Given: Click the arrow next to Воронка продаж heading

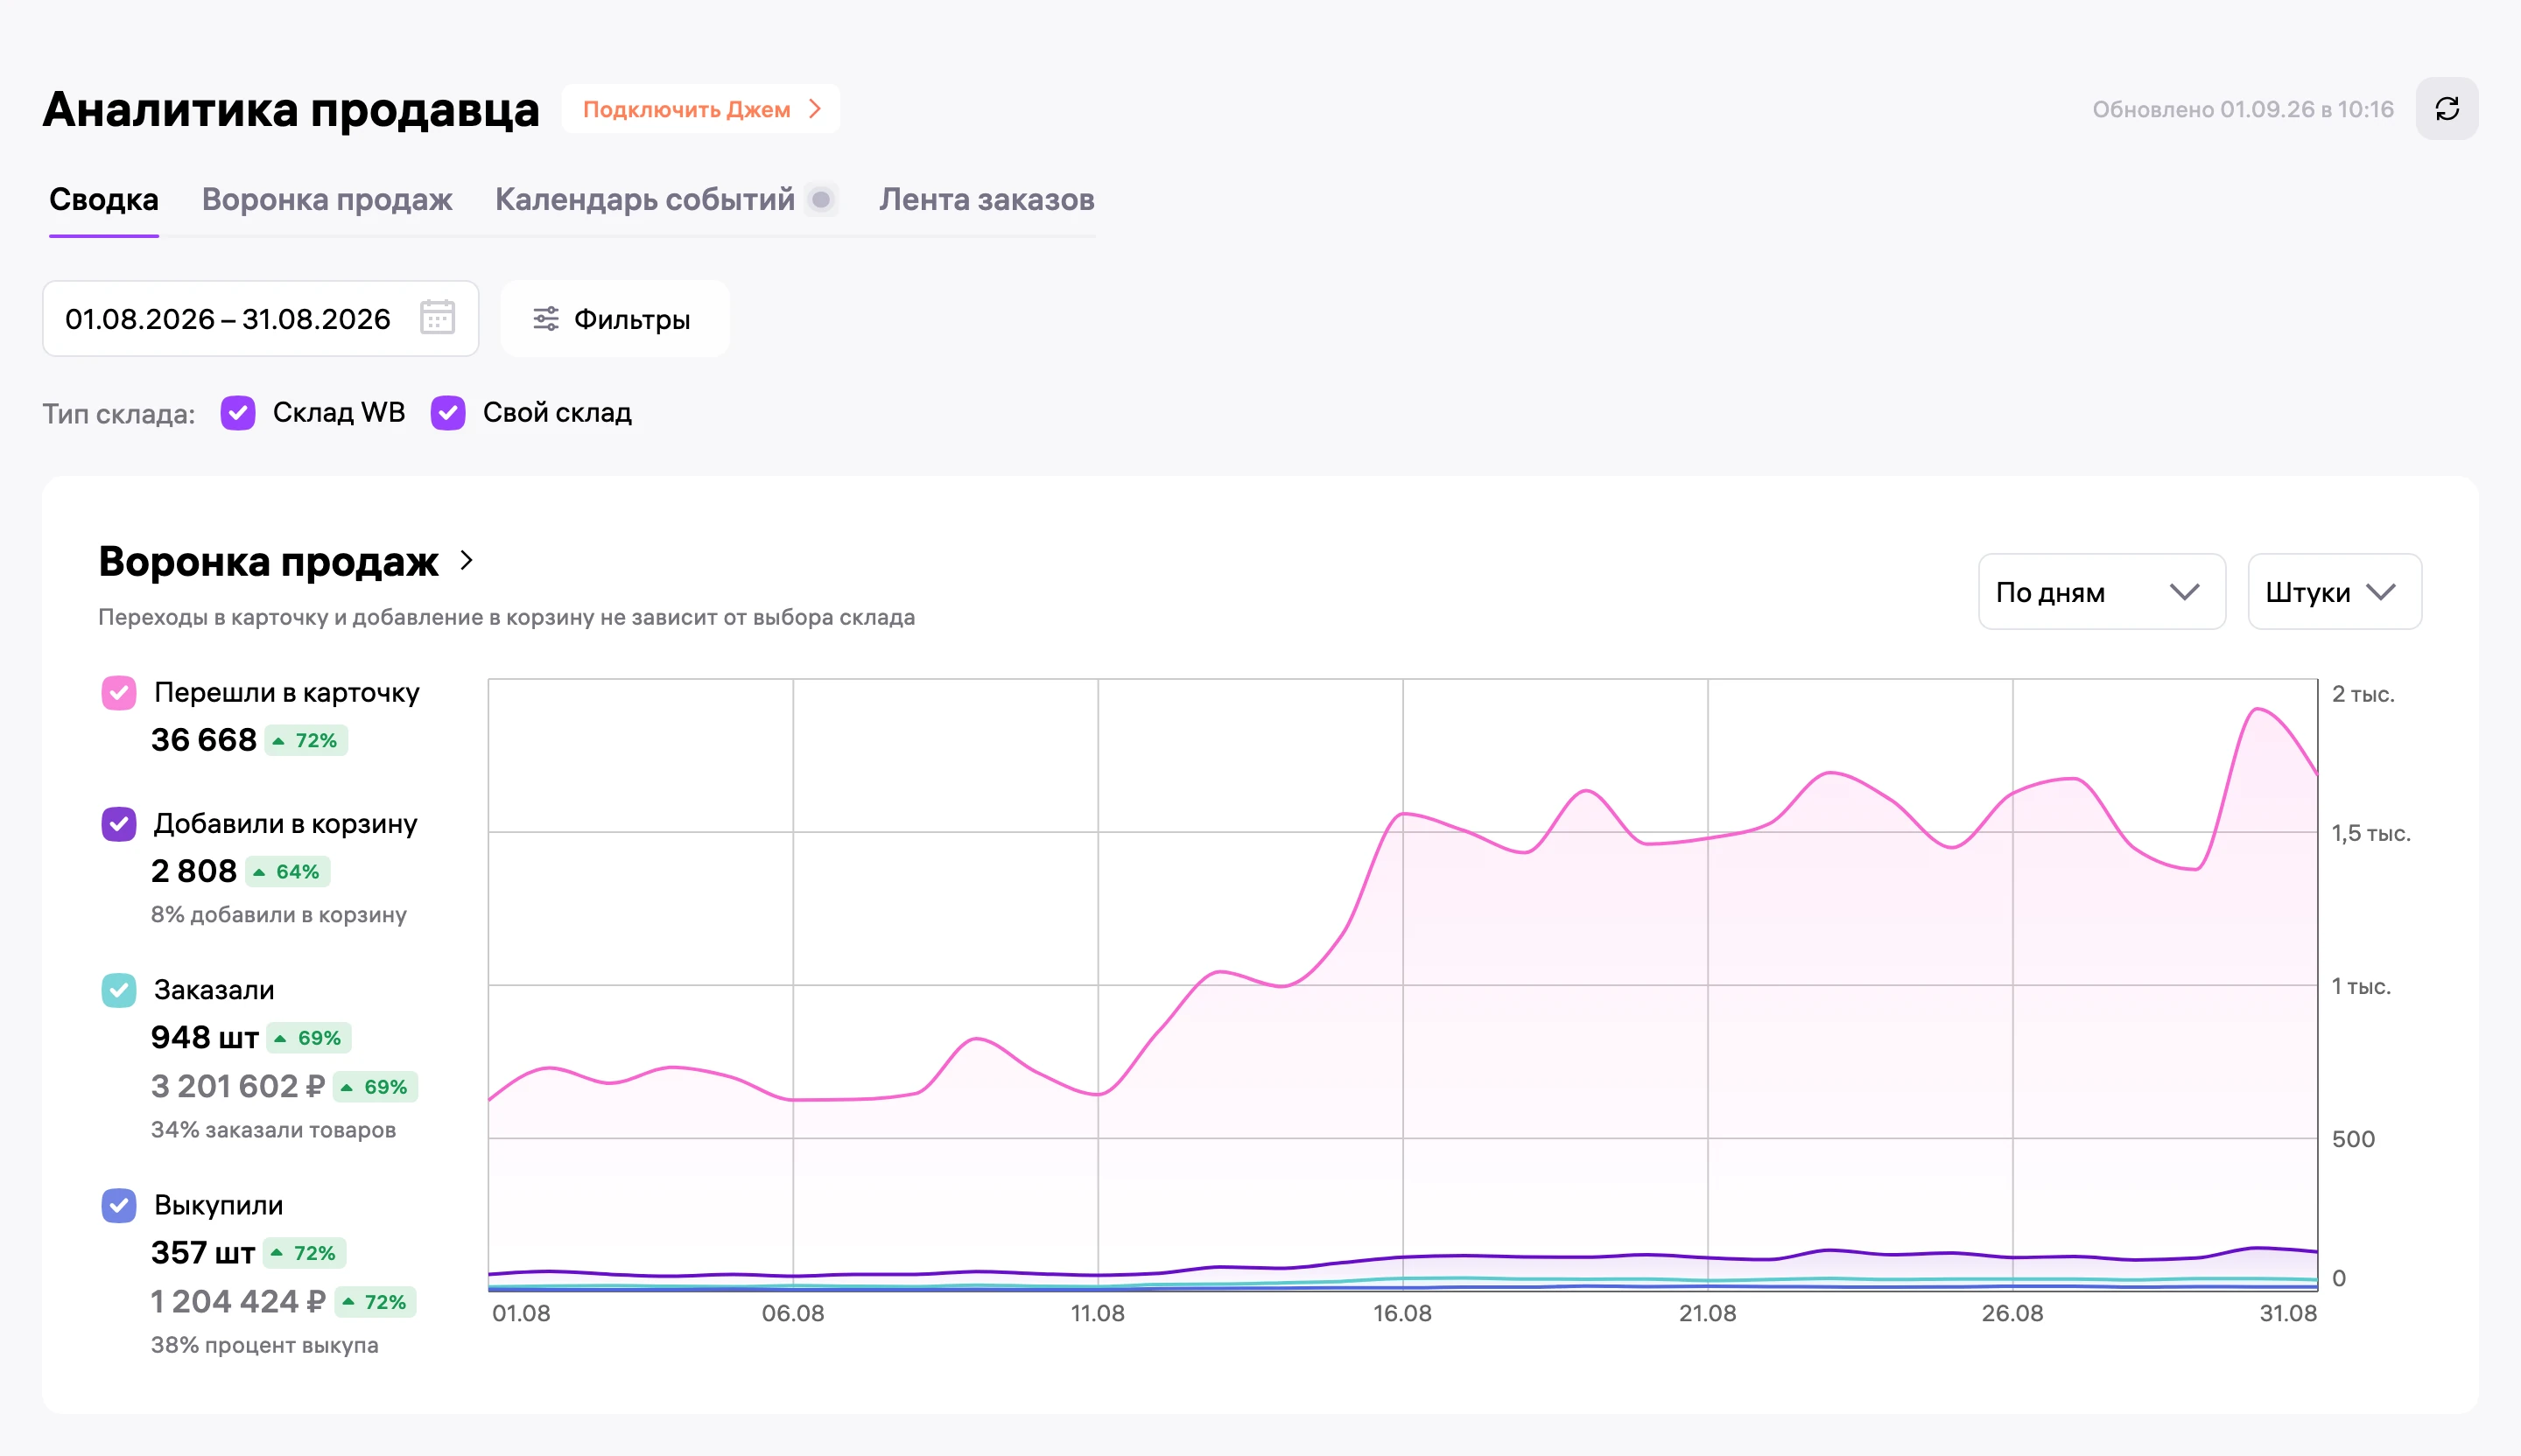Looking at the screenshot, I should (467, 560).
